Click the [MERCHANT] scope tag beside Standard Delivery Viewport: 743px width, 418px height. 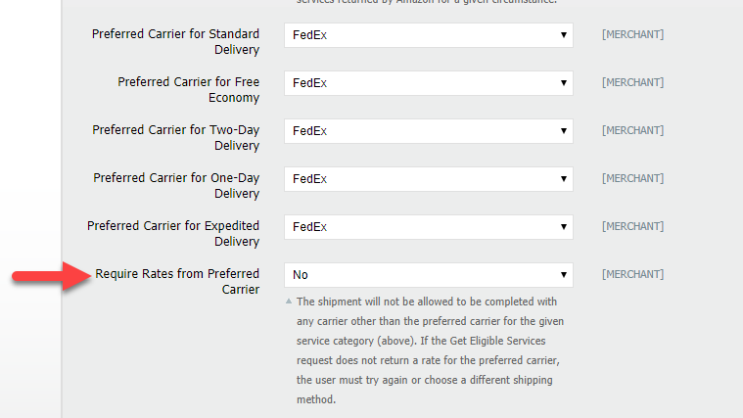pos(632,35)
